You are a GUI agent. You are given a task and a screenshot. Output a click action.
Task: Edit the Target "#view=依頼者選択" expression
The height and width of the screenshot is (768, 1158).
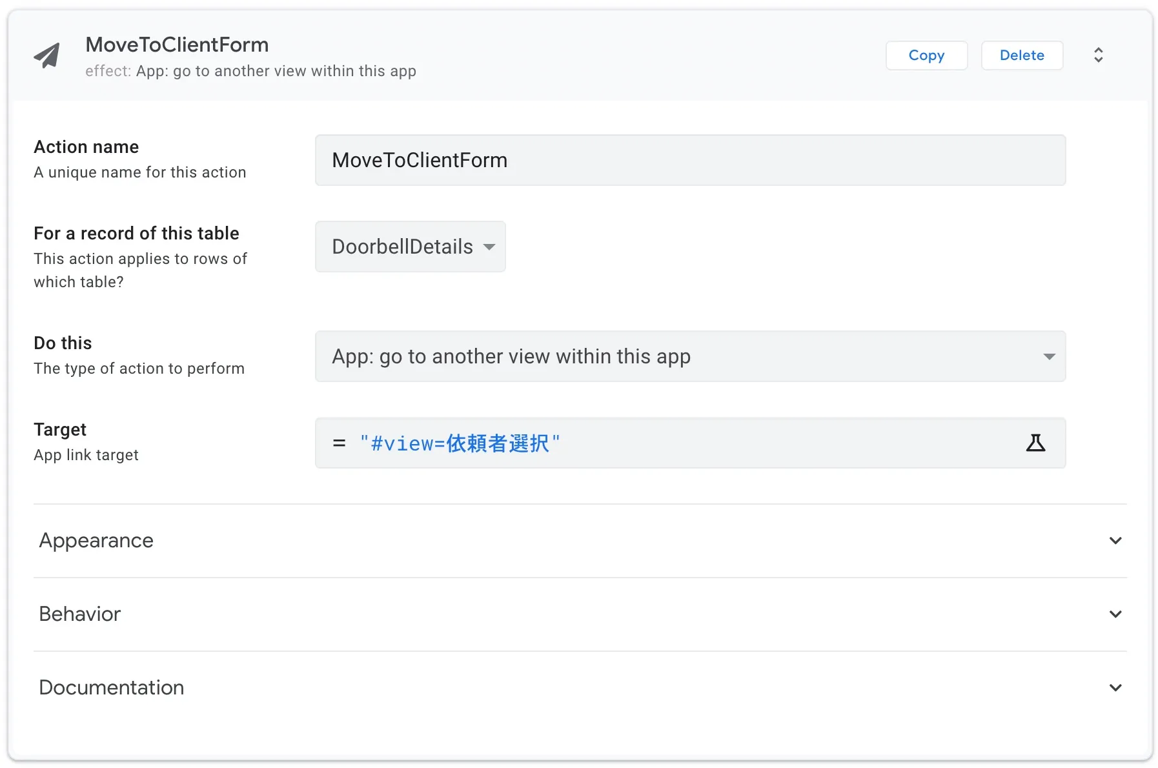(x=460, y=443)
